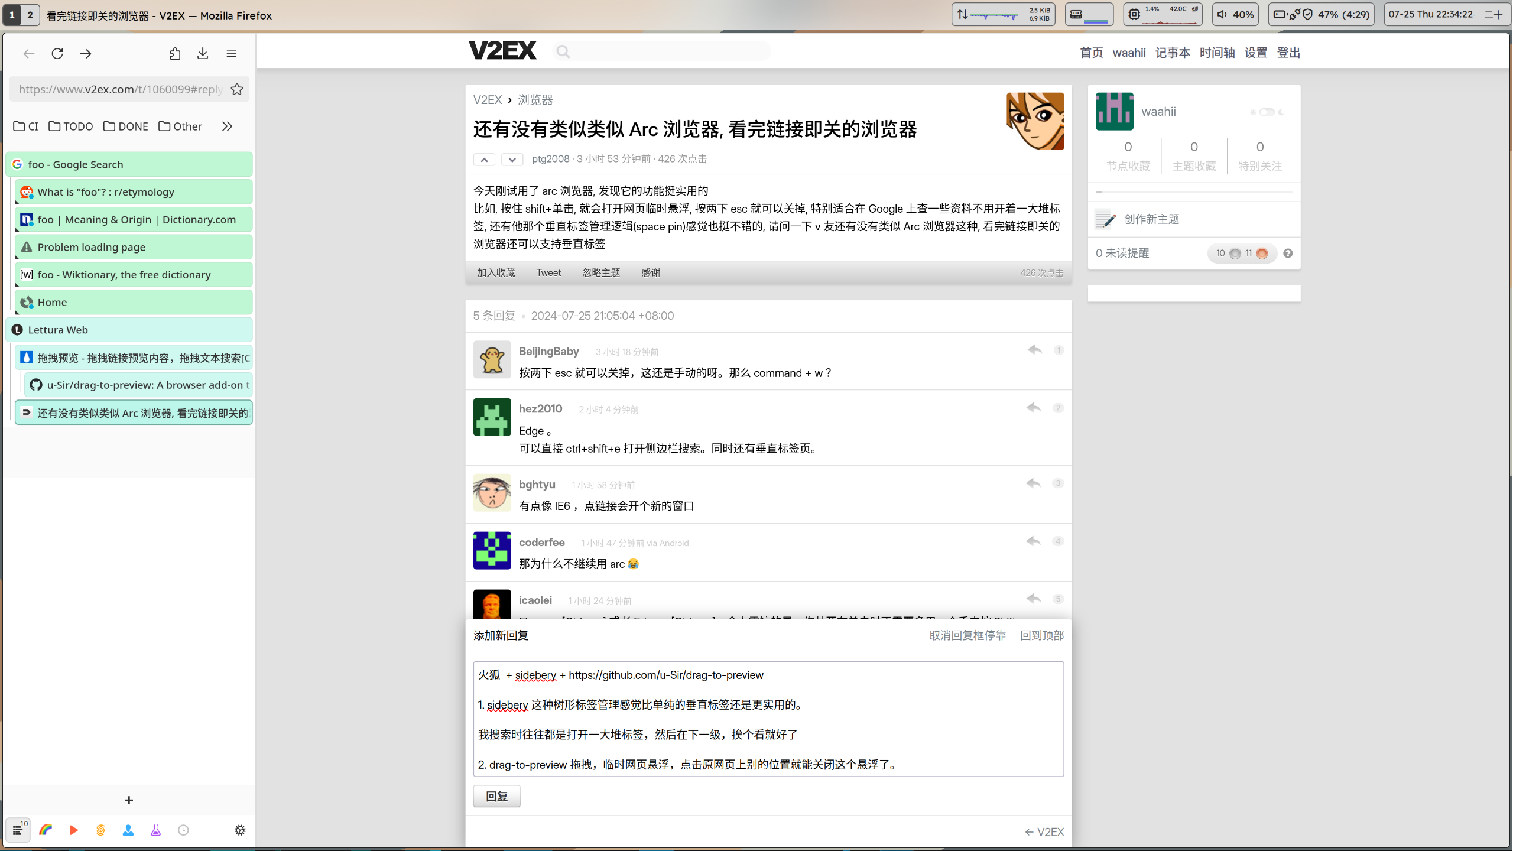Click into the reply text area

coord(768,719)
